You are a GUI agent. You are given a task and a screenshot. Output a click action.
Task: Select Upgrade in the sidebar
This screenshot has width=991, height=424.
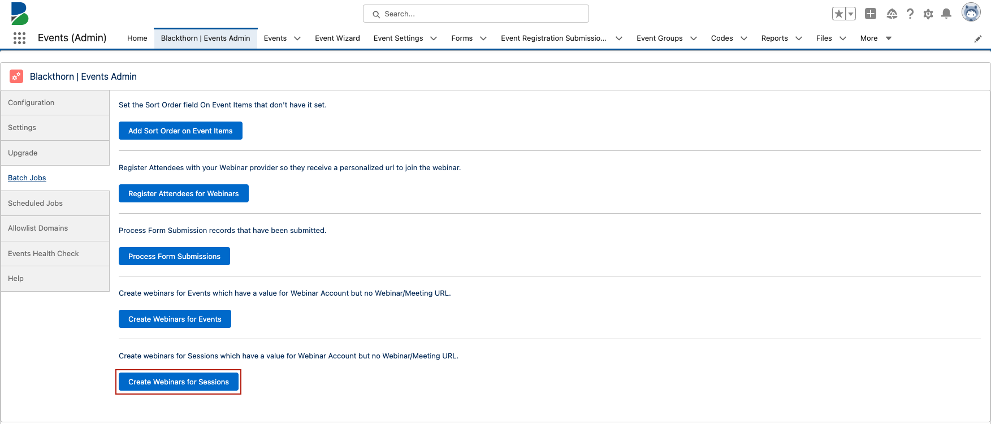[55, 153]
